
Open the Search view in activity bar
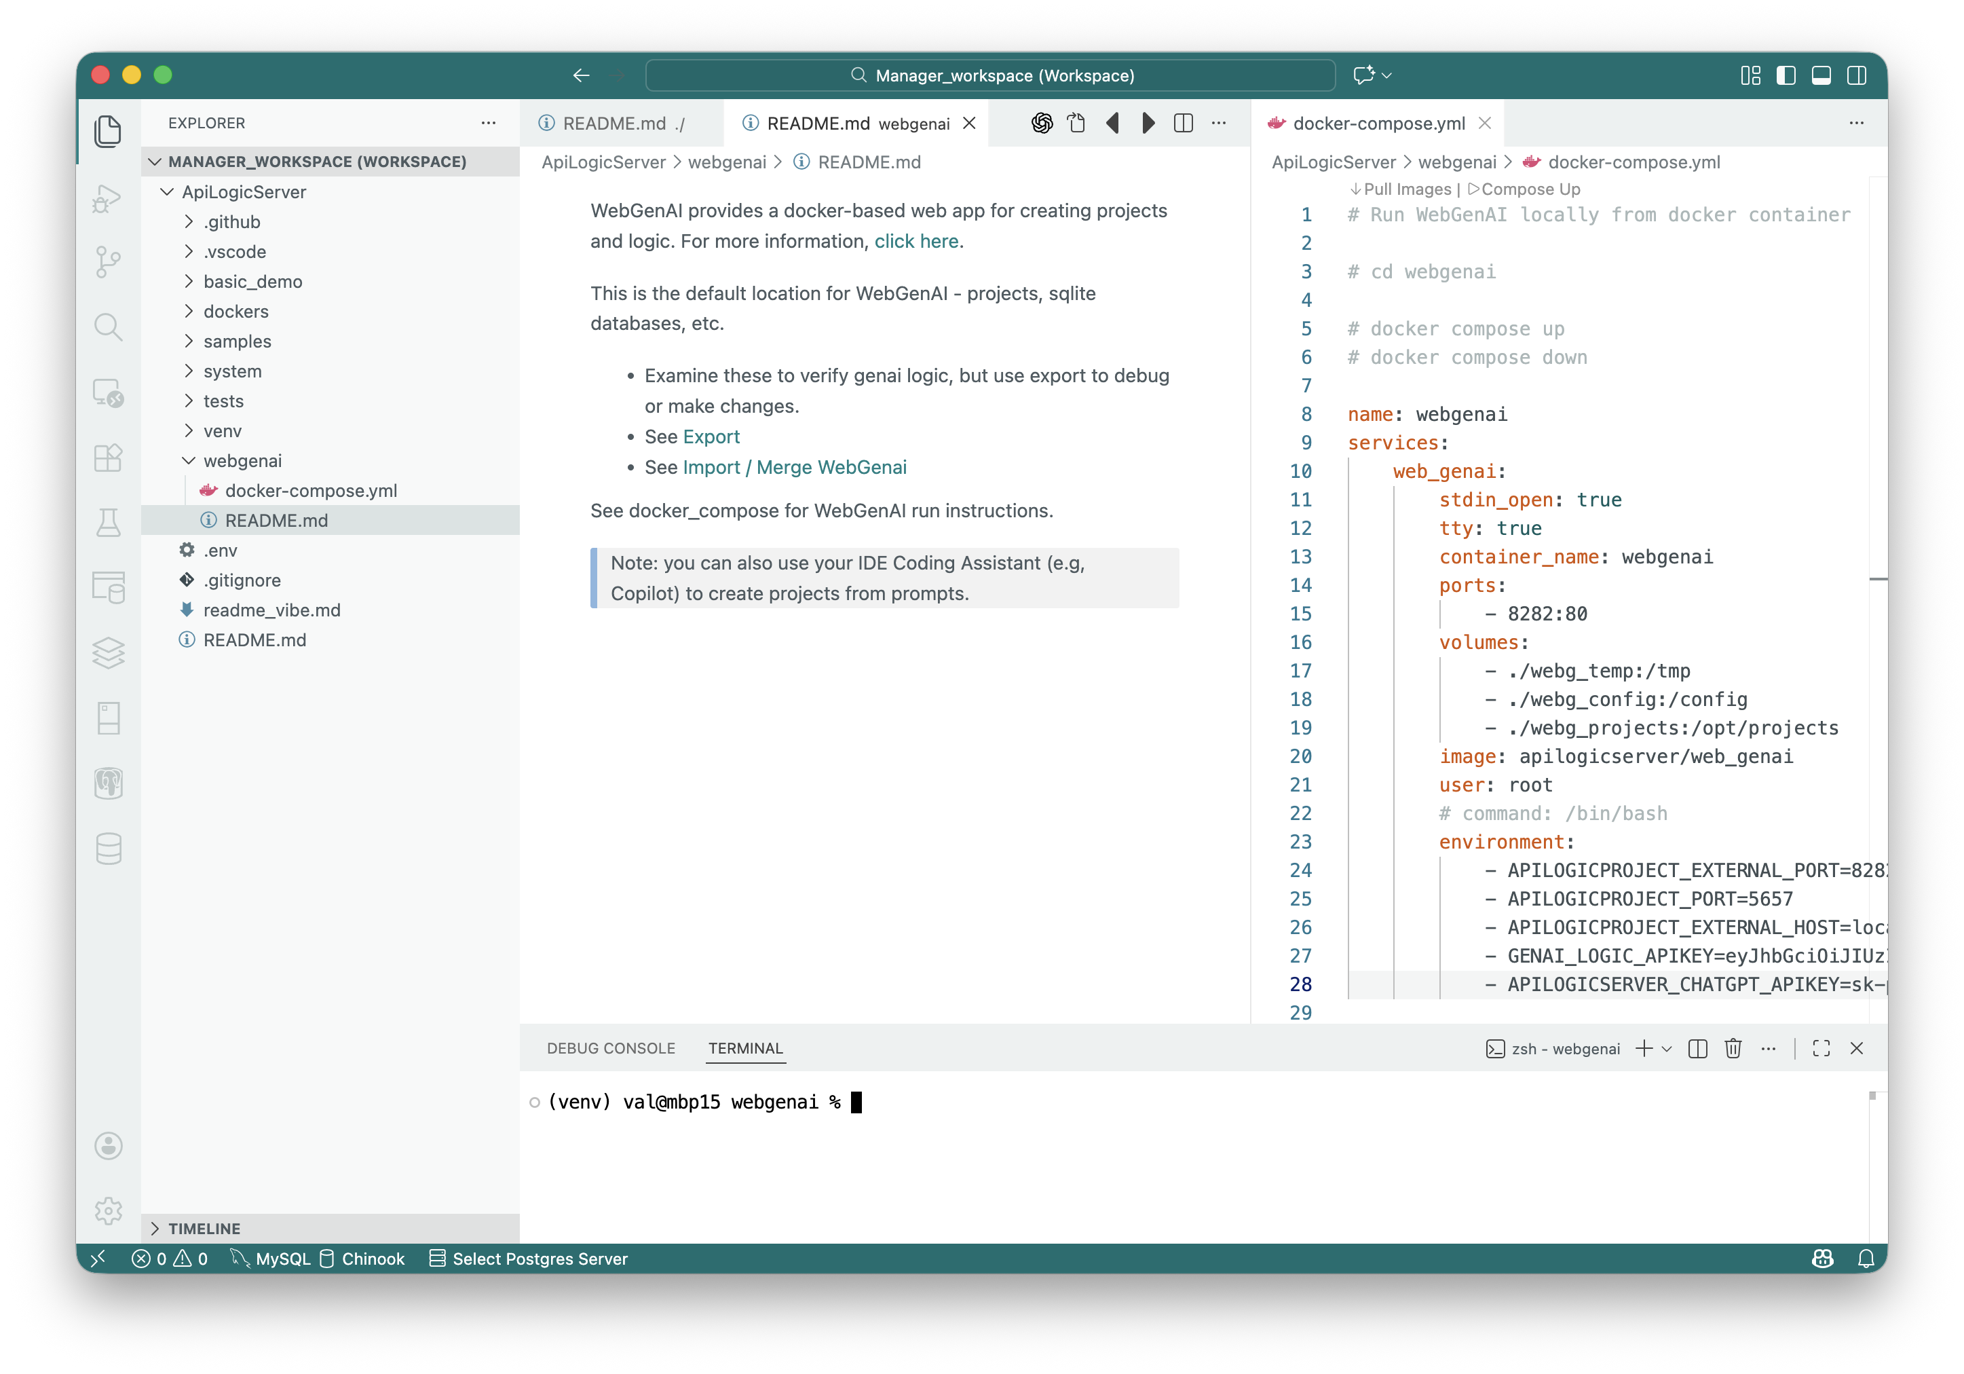(x=108, y=327)
